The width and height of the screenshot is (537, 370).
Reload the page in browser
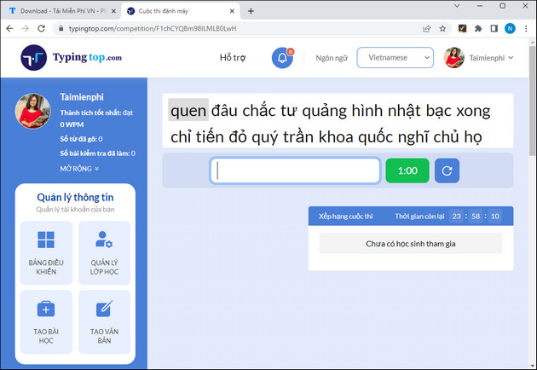click(42, 28)
